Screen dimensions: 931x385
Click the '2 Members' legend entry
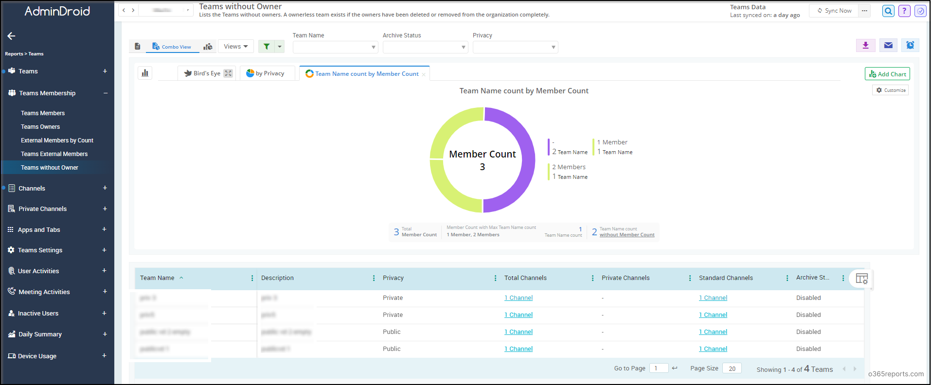tap(568, 172)
